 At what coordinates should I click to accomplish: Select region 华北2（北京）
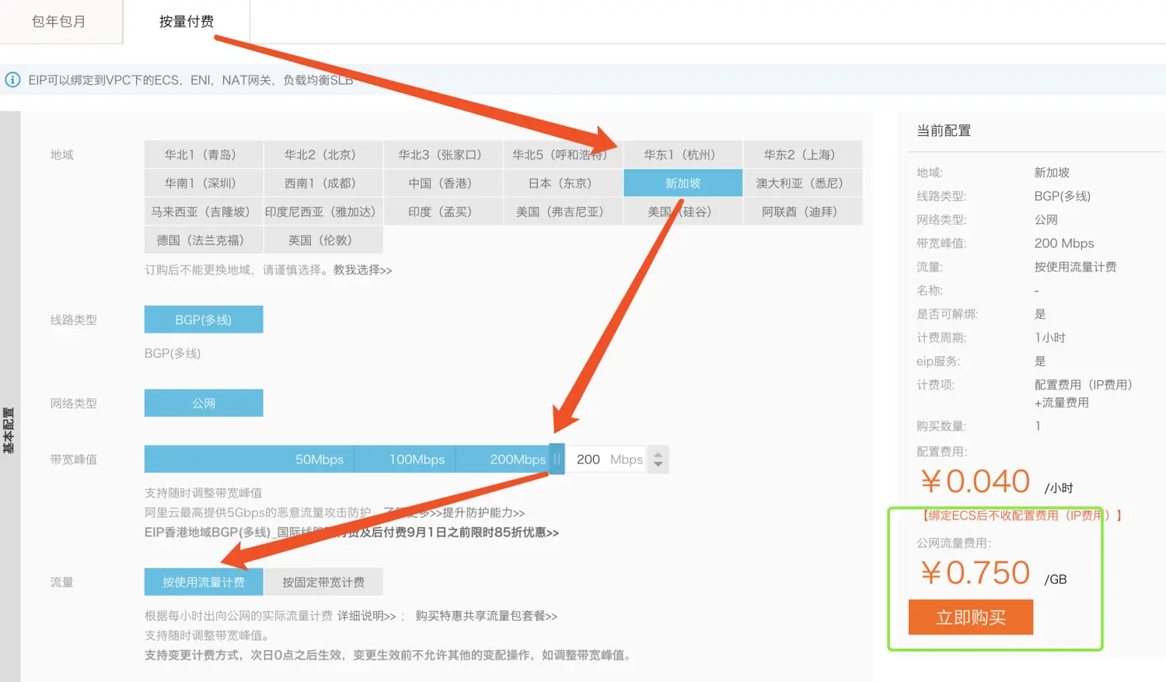coord(323,155)
